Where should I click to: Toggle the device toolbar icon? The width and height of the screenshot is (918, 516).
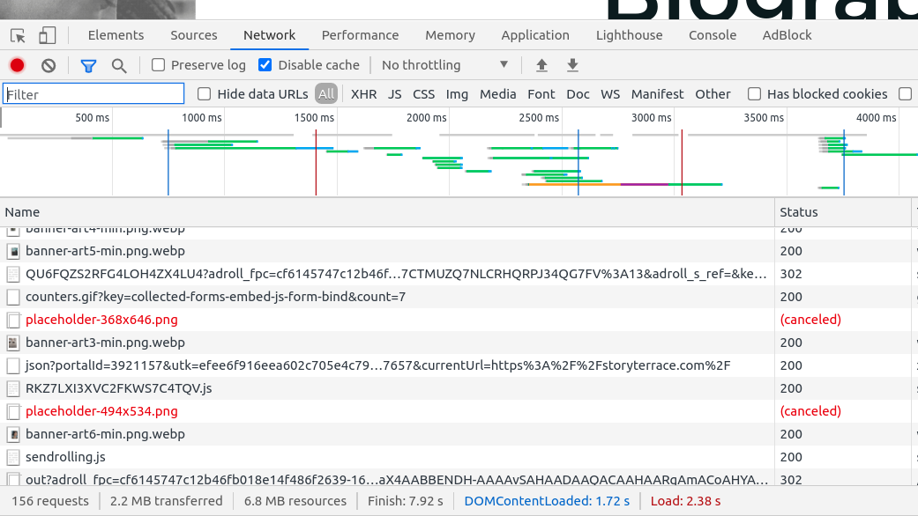pos(47,35)
